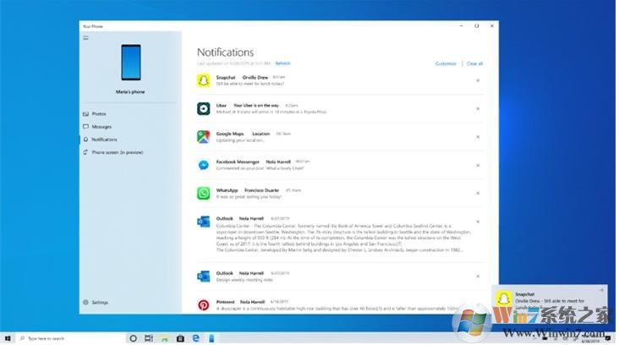Click the phone illustration above Maria's phone

coord(131,63)
